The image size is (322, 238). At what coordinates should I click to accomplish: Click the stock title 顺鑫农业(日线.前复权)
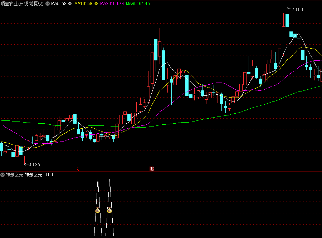pyautogui.click(x=22, y=4)
